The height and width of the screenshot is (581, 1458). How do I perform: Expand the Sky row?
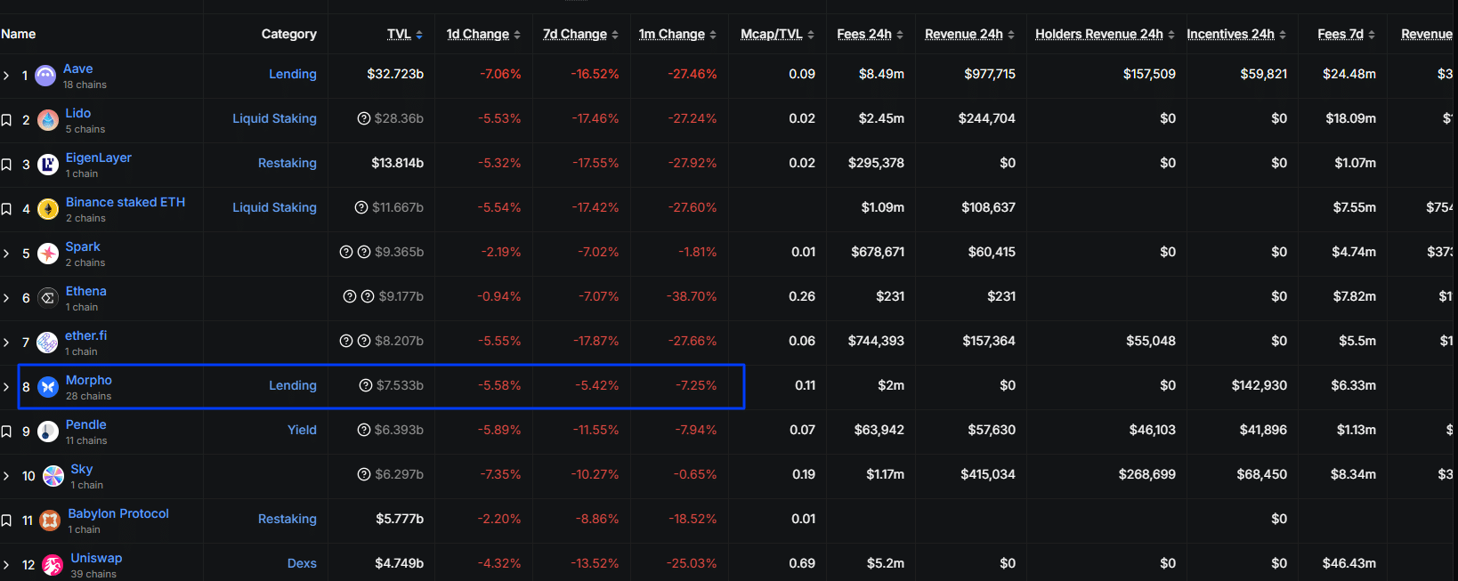pyautogui.click(x=6, y=476)
